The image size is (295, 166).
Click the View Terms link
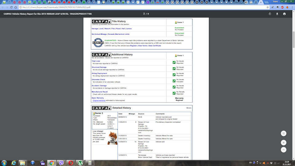coord(143,45)
